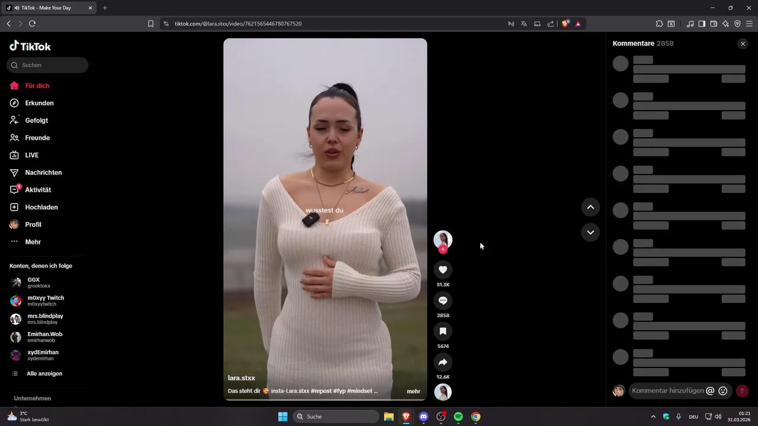Image resolution: width=758 pixels, height=426 pixels.
Task: Open the Gefolgt feed
Action: [x=29, y=120]
